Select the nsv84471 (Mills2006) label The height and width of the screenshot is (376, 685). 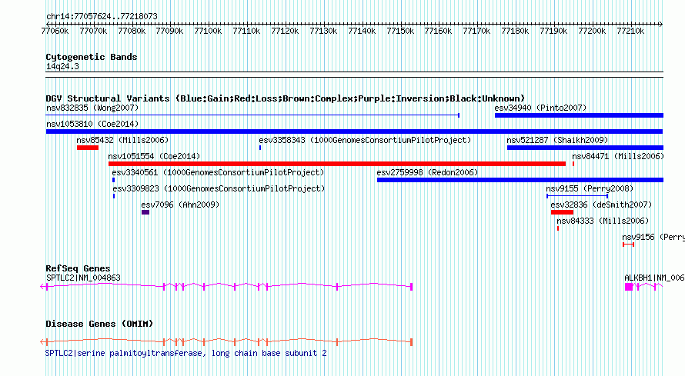coord(618,156)
